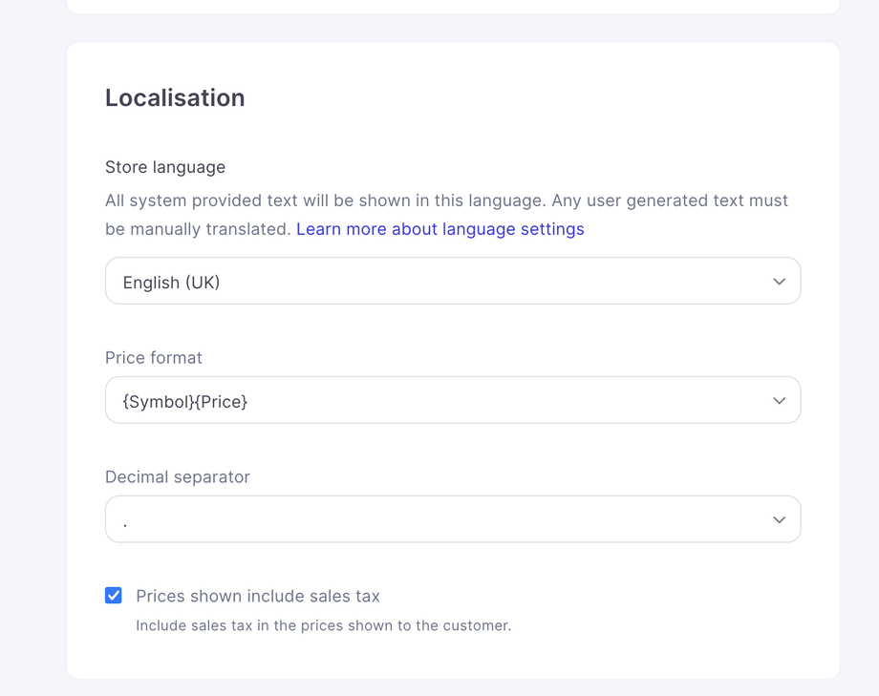
Task: Click the 'Price format' field label
Action: 154,358
